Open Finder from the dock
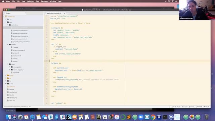This screenshot has width=215, height=121. [x=8, y=117]
